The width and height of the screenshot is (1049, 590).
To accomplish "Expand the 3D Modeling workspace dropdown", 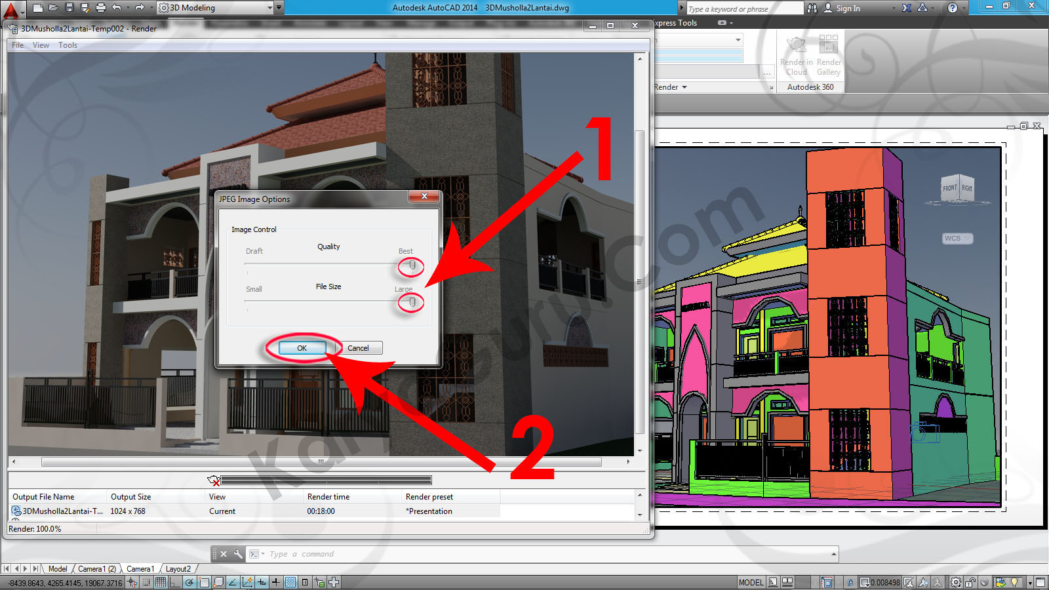I will click(x=269, y=8).
